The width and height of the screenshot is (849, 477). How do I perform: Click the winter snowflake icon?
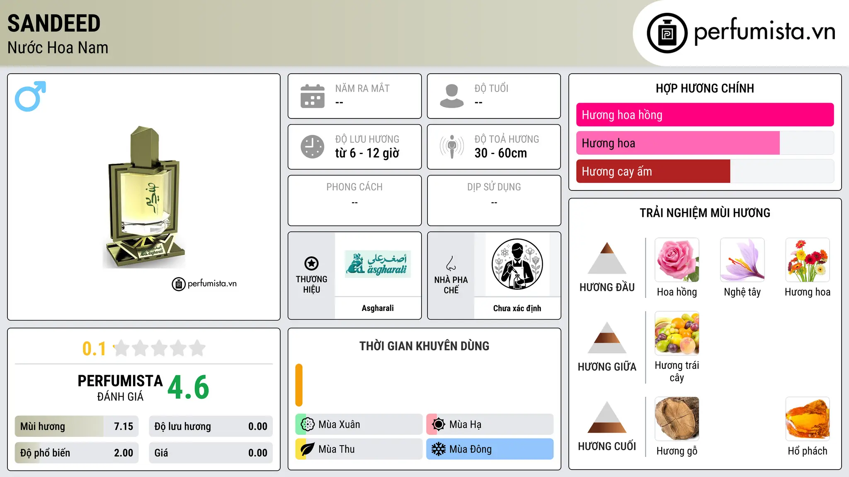[438, 449]
